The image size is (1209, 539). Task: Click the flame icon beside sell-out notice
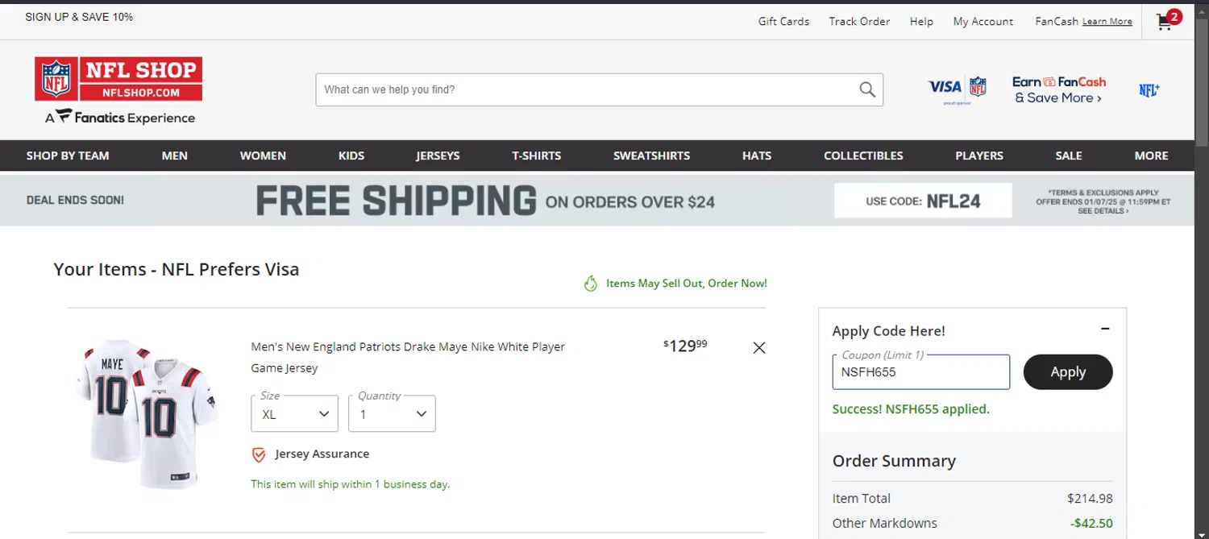591,284
